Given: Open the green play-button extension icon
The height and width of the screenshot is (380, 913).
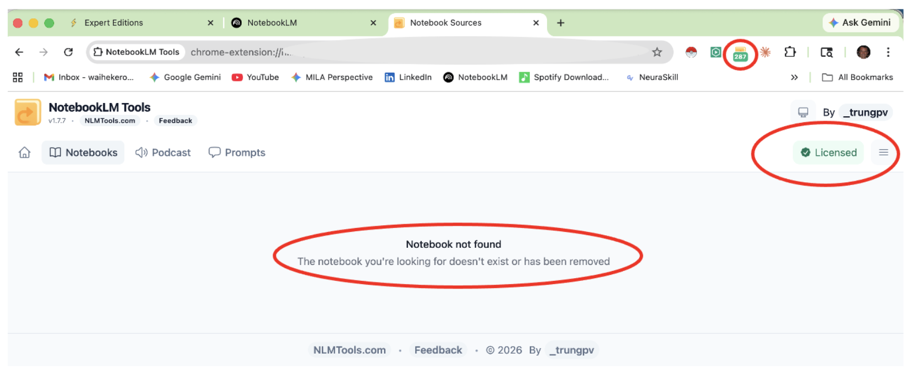Looking at the screenshot, I should [716, 52].
